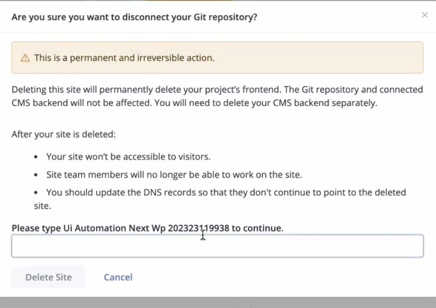Image resolution: width=436 pixels, height=308 pixels.
Task: Click the bullet about site team members
Action: click(174, 174)
